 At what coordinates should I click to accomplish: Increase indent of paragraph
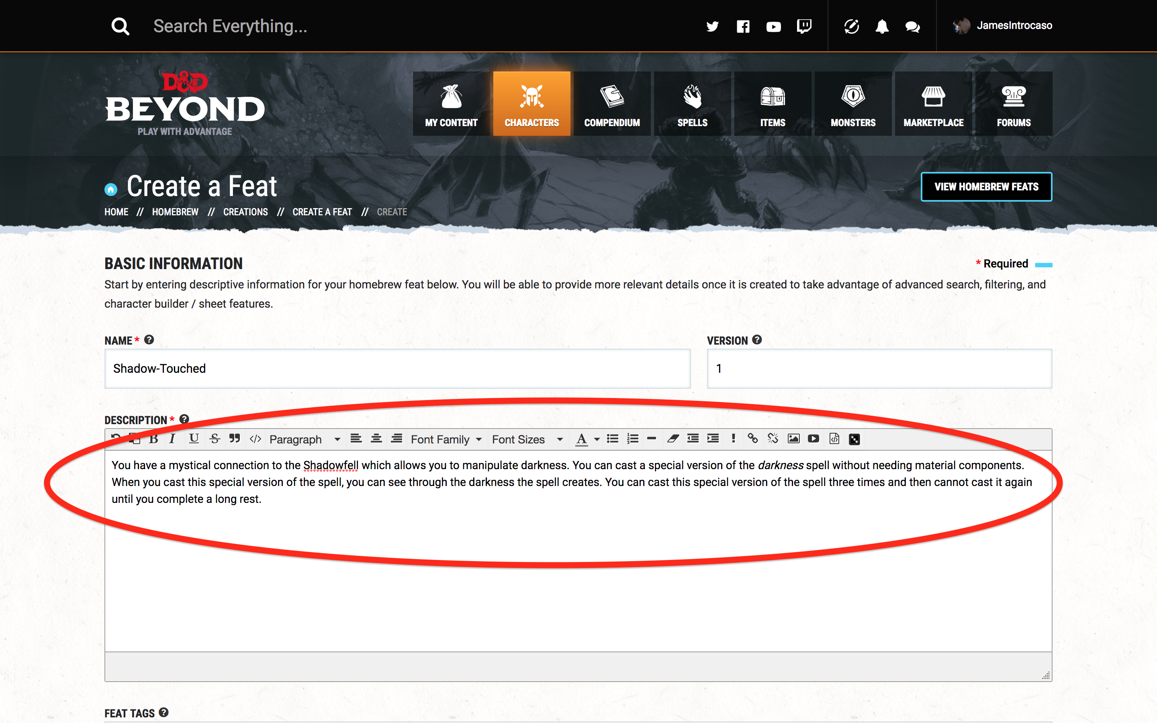(x=713, y=439)
